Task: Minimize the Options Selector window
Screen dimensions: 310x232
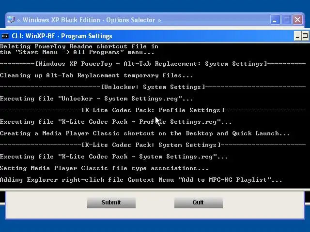Action: (275, 20)
